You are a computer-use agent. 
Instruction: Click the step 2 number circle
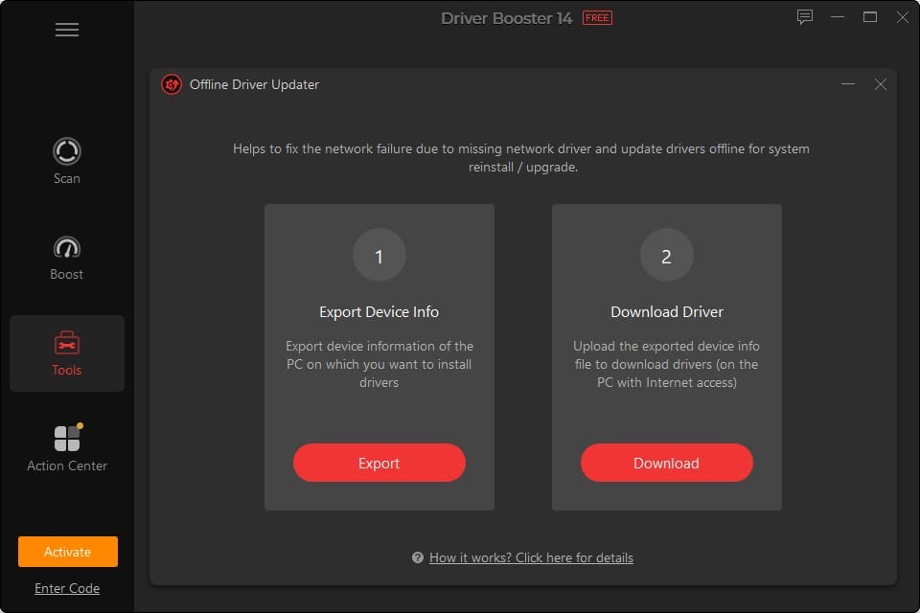[667, 255]
